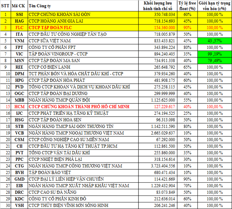
Task: Click green 99,19% cell in VIC row
Action: pyautogui.click(x=215, y=54)
